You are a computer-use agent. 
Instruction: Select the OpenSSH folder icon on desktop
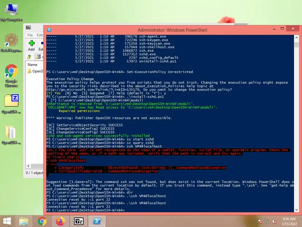click(12, 134)
